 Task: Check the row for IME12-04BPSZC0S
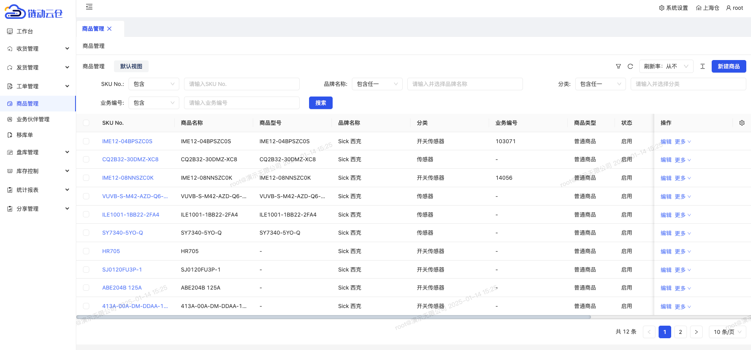point(86,141)
